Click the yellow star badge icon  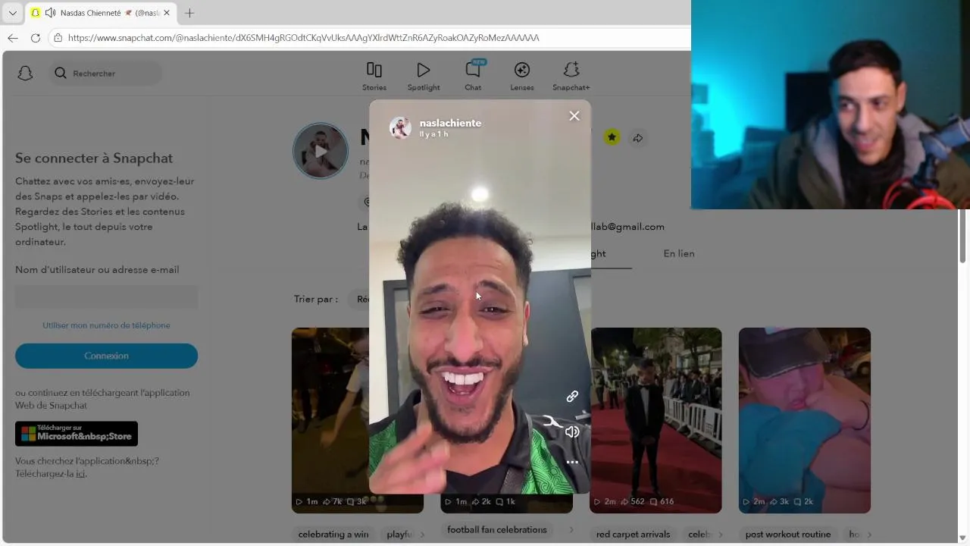[612, 137]
